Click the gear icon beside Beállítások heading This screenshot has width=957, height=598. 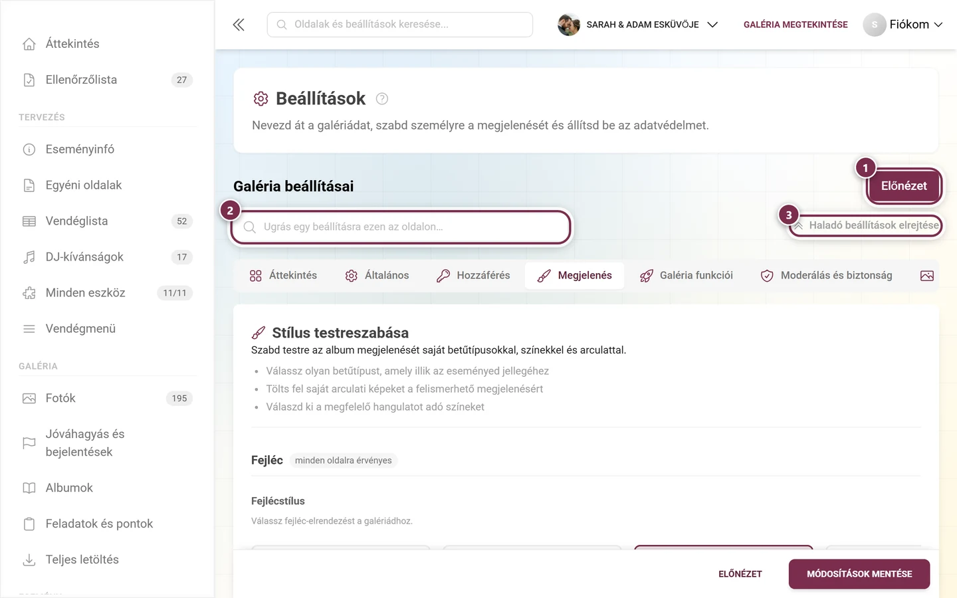[x=261, y=99]
